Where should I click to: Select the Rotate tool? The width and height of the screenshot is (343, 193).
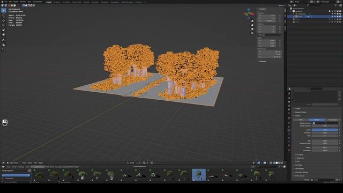(4, 25)
